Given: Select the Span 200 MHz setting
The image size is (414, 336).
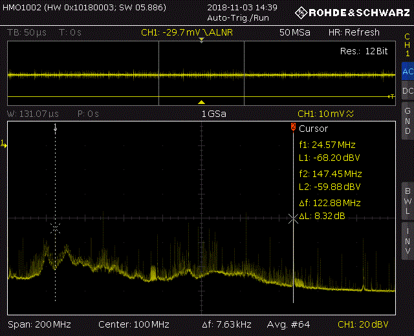Looking at the screenshot, I should 39,324.
